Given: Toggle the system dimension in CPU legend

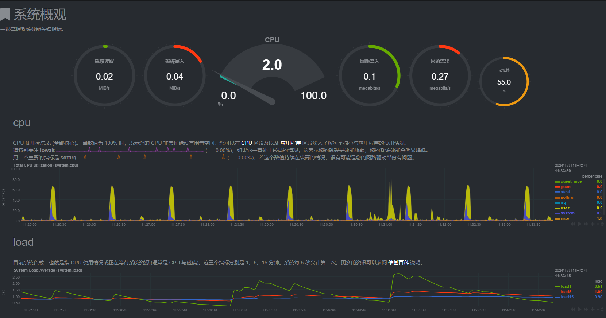Looking at the screenshot, I should click(567, 213).
